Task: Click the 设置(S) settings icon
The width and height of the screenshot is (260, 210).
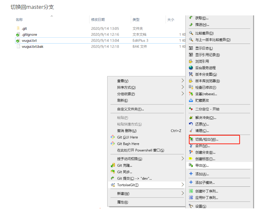Action: point(191,206)
